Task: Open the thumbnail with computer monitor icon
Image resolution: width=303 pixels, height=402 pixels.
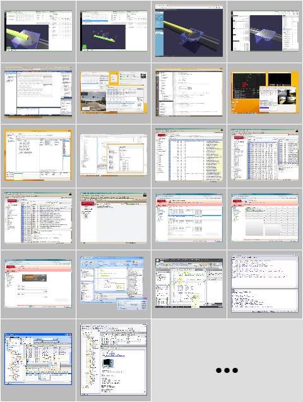Action: point(114,359)
